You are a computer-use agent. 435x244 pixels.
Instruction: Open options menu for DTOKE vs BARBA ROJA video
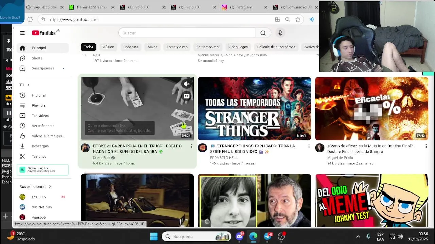[191, 146]
